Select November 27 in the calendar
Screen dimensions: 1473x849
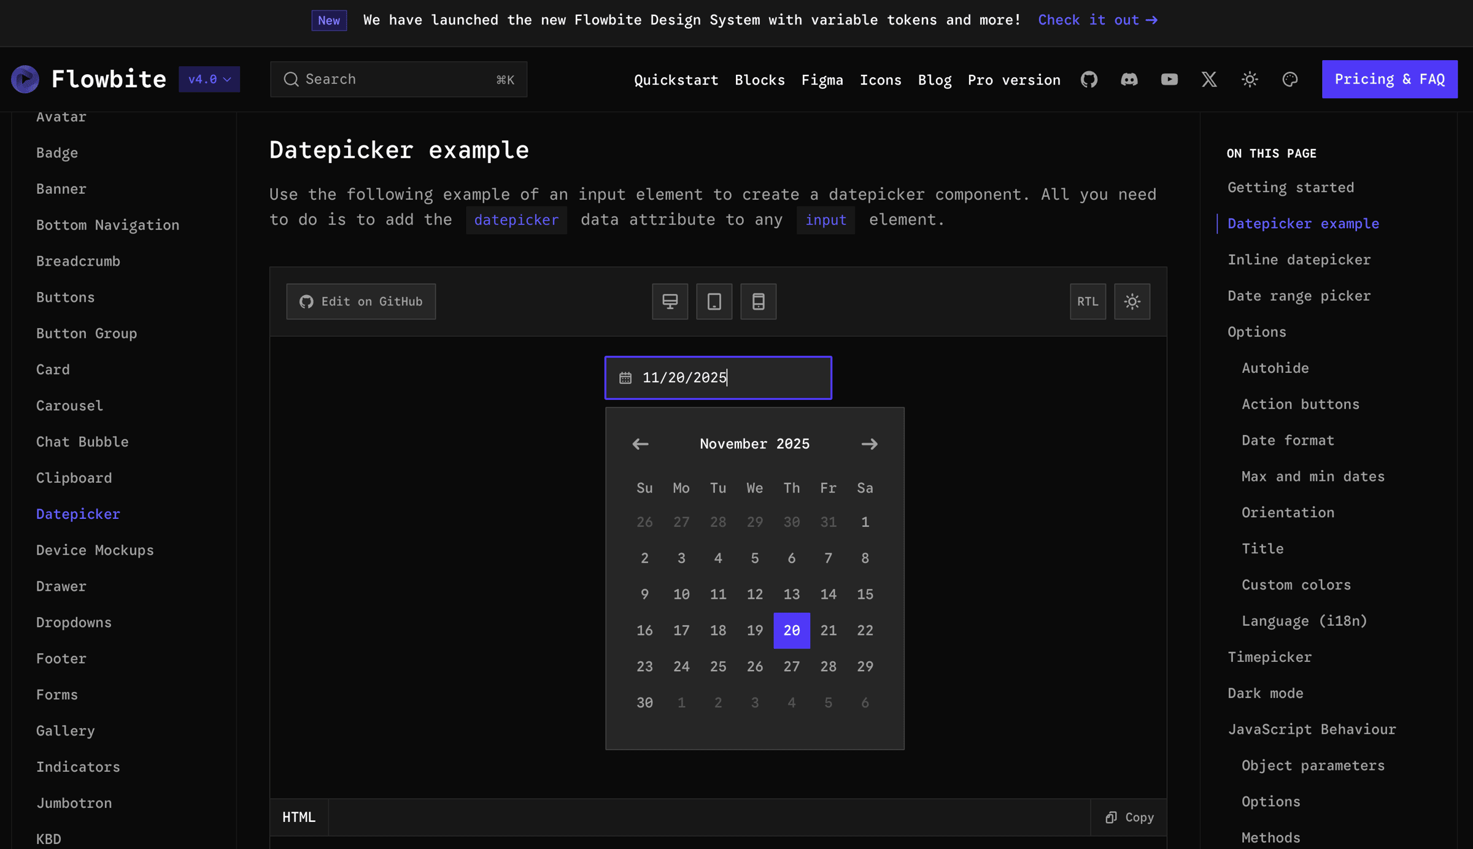(x=791, y=666)
